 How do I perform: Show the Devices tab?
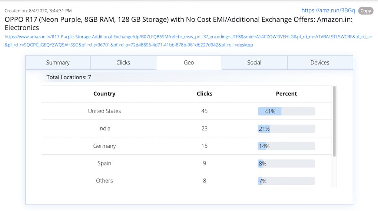coord(320,63)
